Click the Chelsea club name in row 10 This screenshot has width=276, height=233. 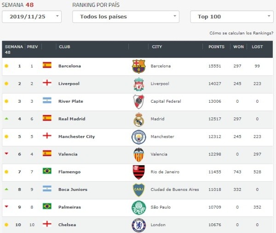(67, 225)
